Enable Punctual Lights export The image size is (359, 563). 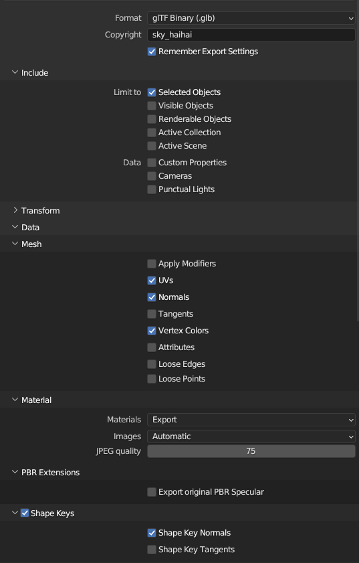pos(152,189)
